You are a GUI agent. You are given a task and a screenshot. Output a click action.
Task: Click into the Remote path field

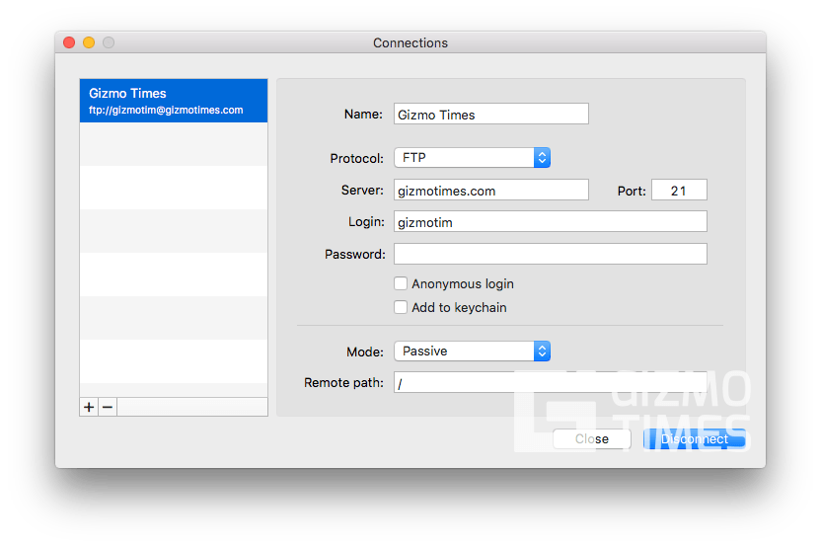pyautogui.click(x=551, y=382)
